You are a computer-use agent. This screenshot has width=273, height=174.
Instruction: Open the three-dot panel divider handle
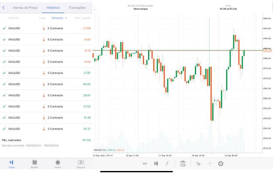click(x=94, y=8)
